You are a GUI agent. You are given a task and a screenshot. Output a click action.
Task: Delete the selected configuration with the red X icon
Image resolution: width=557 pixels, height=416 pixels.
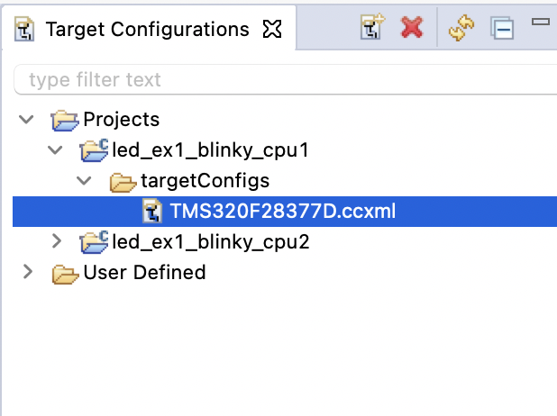pos(412,27)
